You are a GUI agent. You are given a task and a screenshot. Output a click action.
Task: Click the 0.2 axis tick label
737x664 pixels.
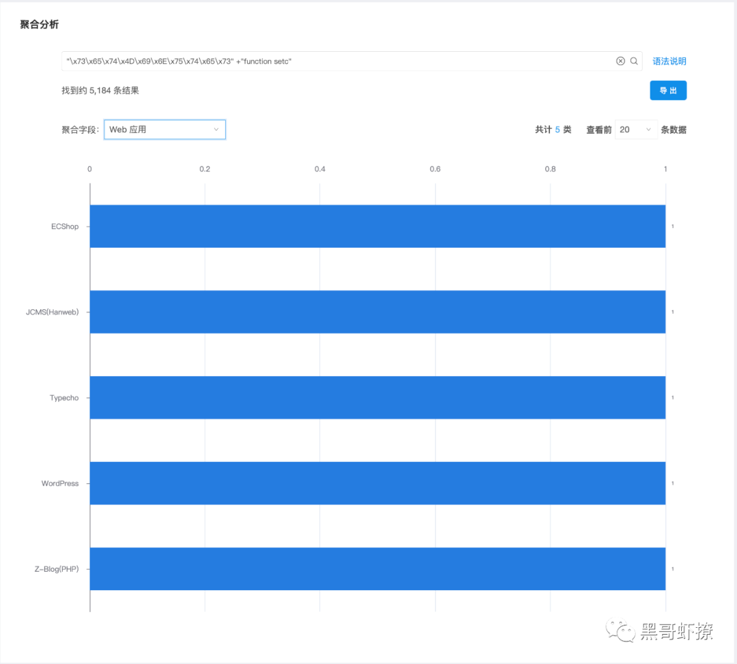click(x=205, y=169)
